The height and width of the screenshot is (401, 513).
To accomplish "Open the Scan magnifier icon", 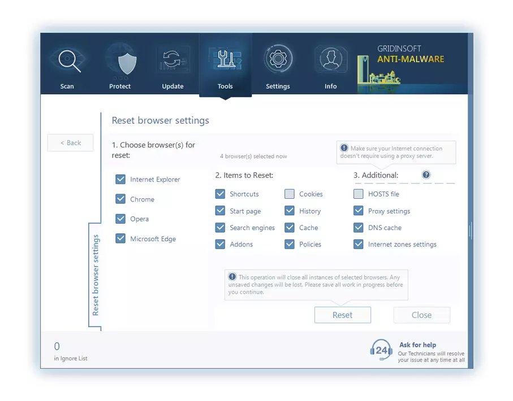I will coord(67,60).
